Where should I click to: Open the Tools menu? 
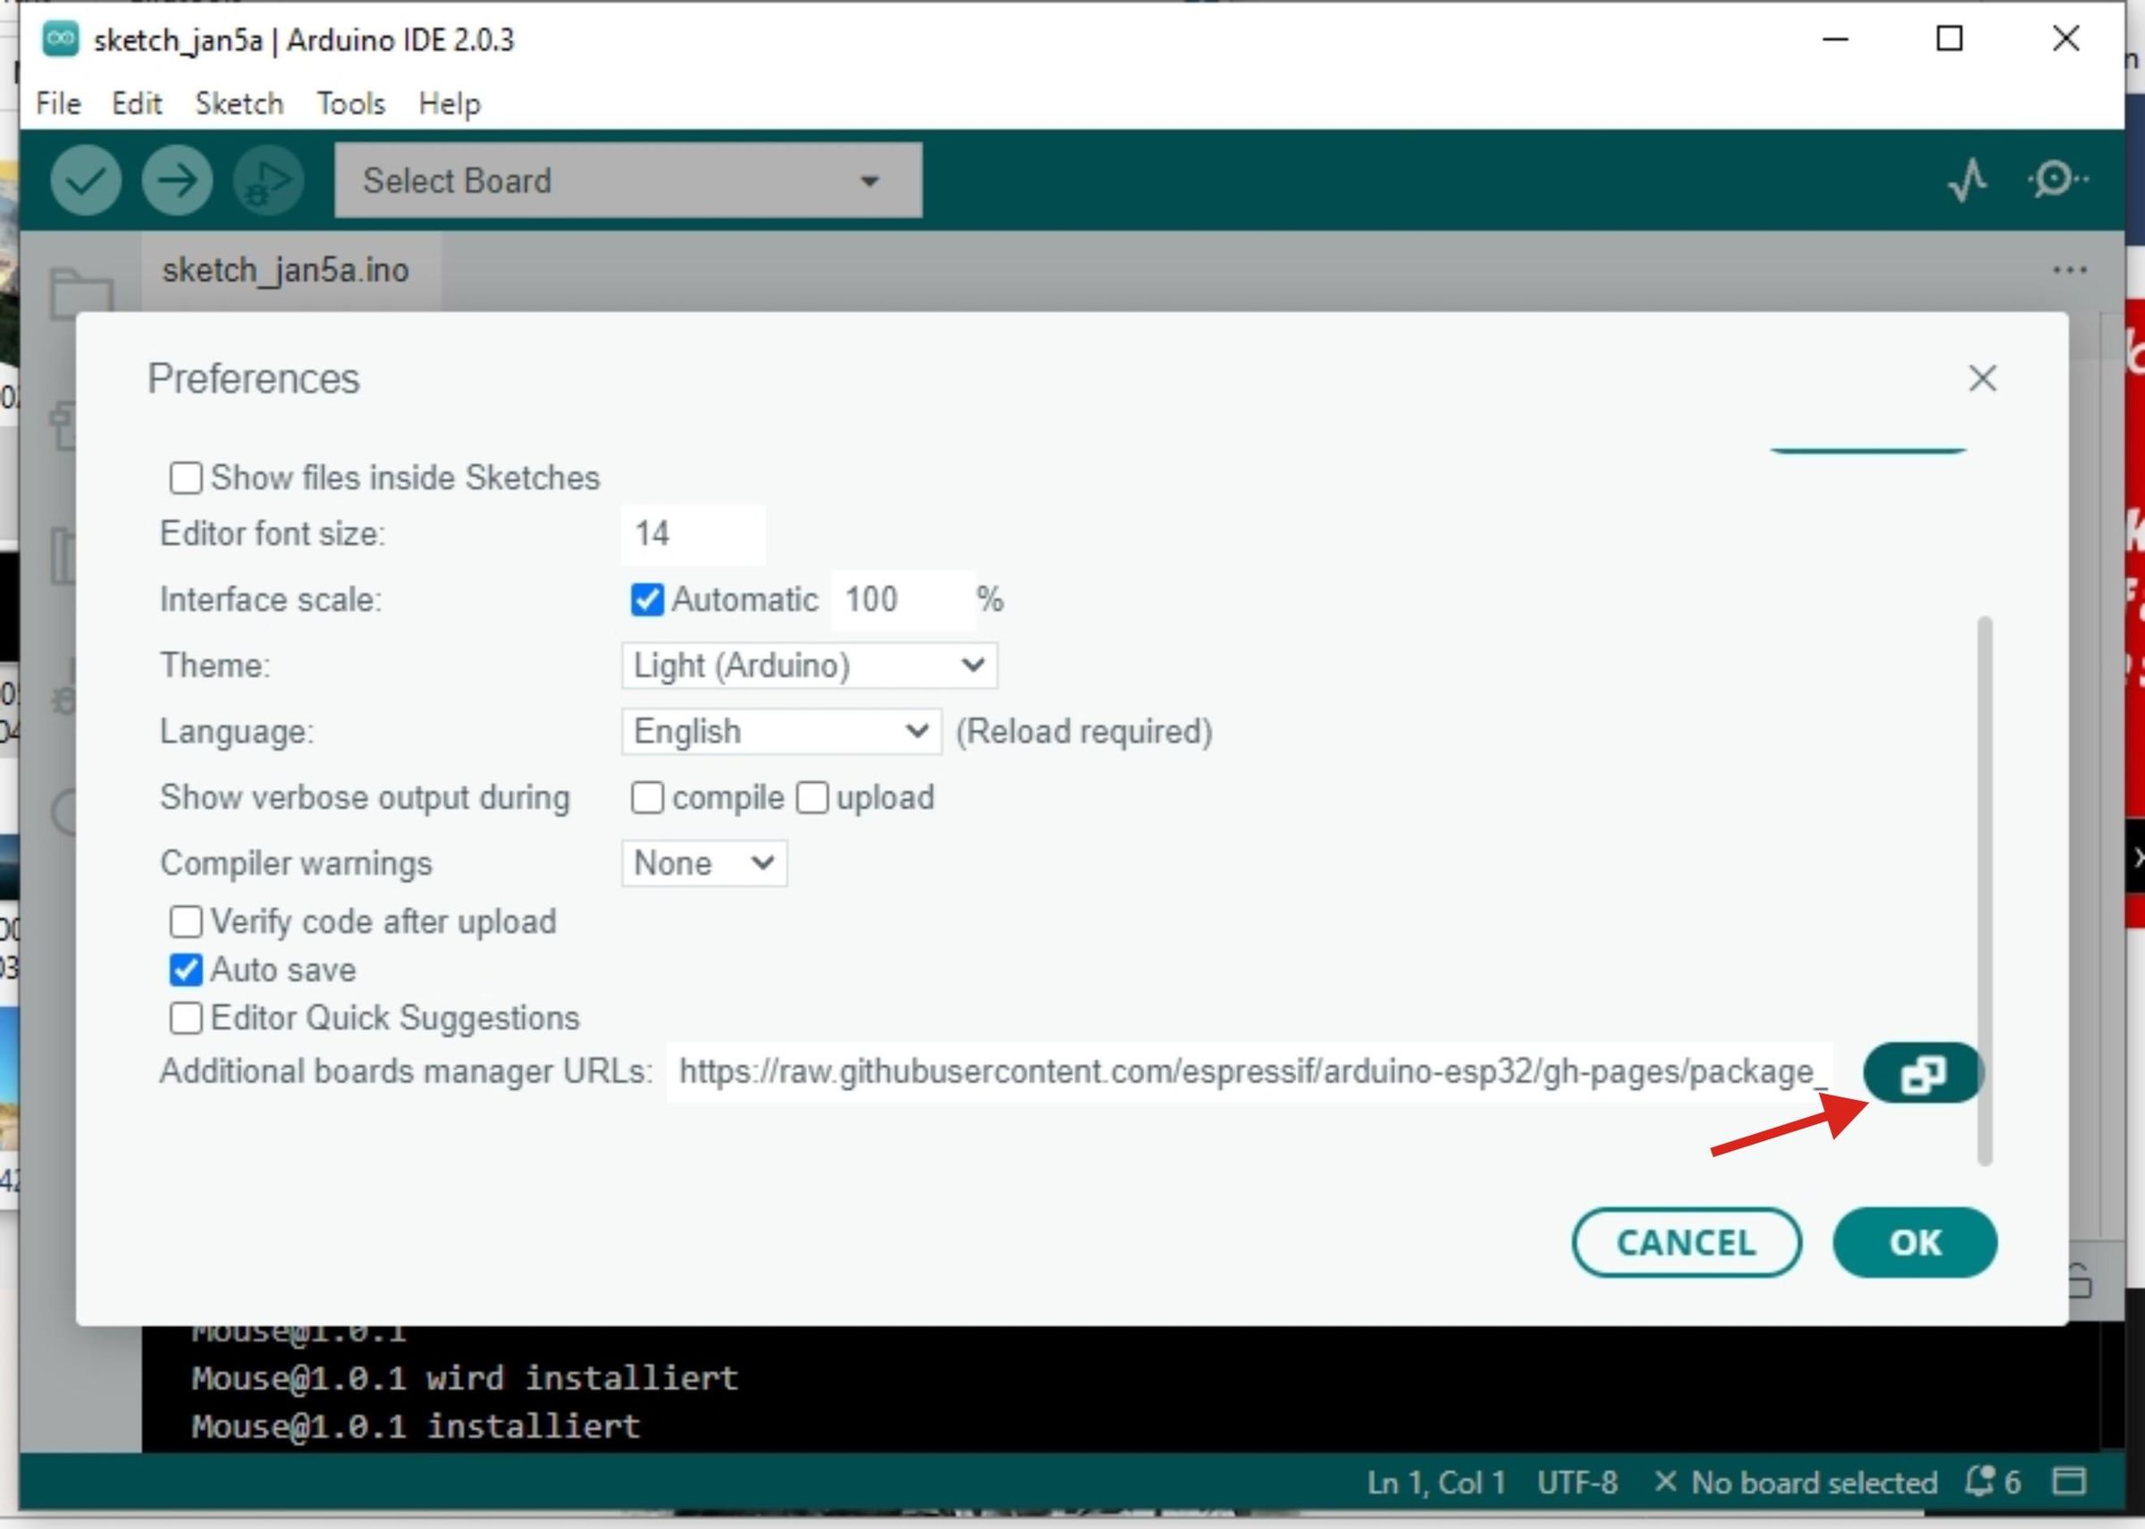point(350,104)
